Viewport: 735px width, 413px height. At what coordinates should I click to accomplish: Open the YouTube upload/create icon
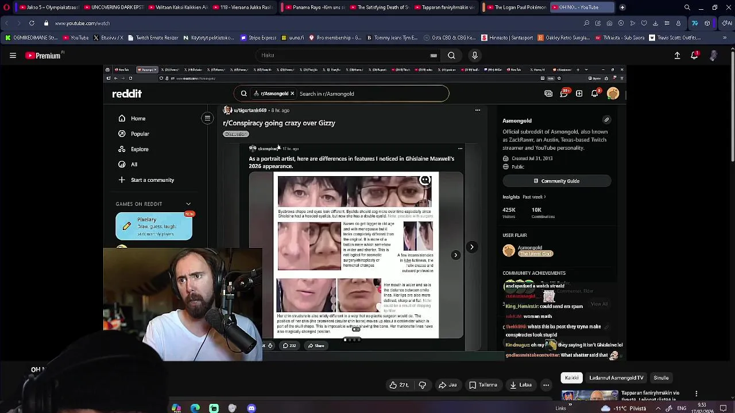[677, 56]
